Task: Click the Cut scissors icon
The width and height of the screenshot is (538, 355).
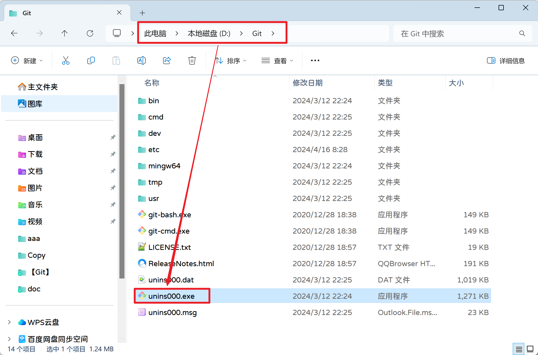Action: 66,60
